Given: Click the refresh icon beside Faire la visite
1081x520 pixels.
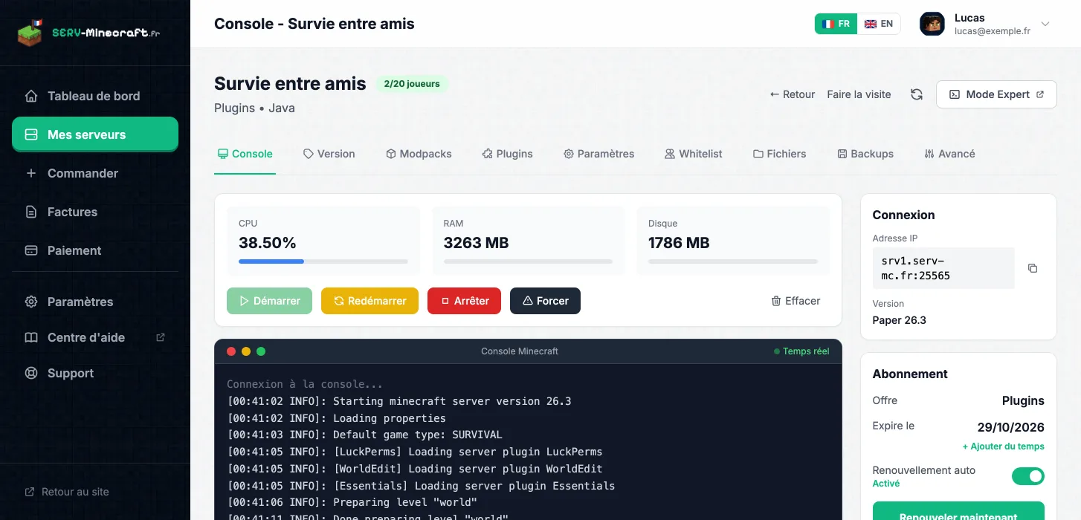Looking at the screenshot, I should (917, 94).
